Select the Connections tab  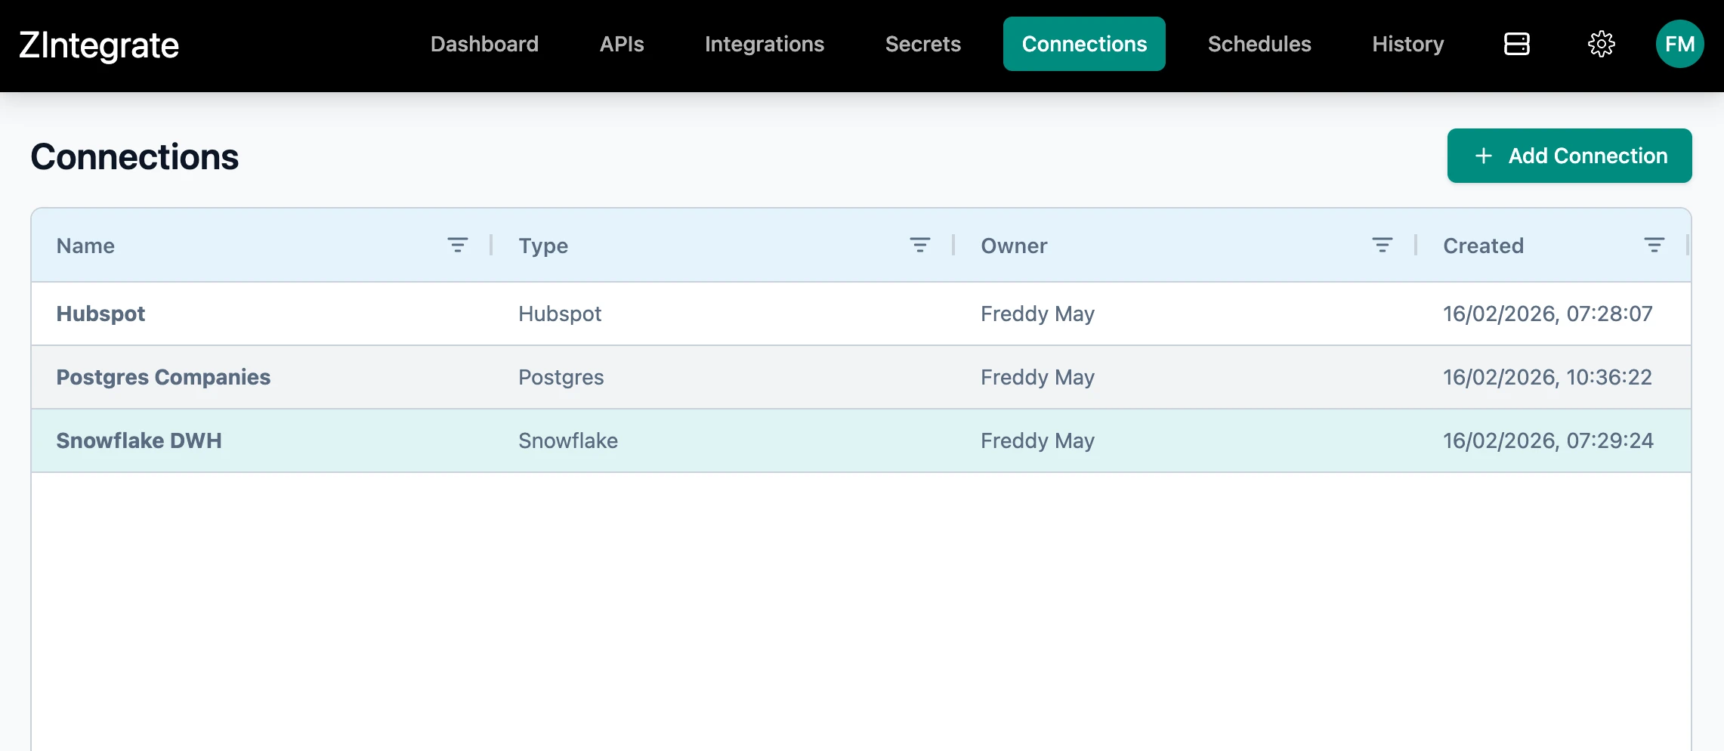(x=1084, y=44)
